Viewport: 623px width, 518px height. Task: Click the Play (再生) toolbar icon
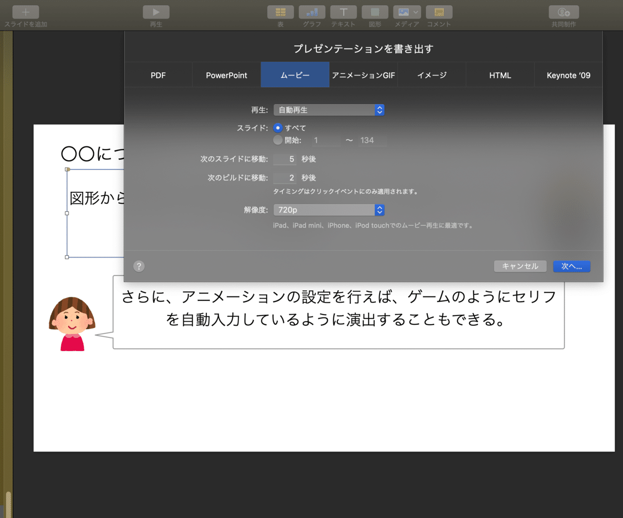(x=156, y=12)
